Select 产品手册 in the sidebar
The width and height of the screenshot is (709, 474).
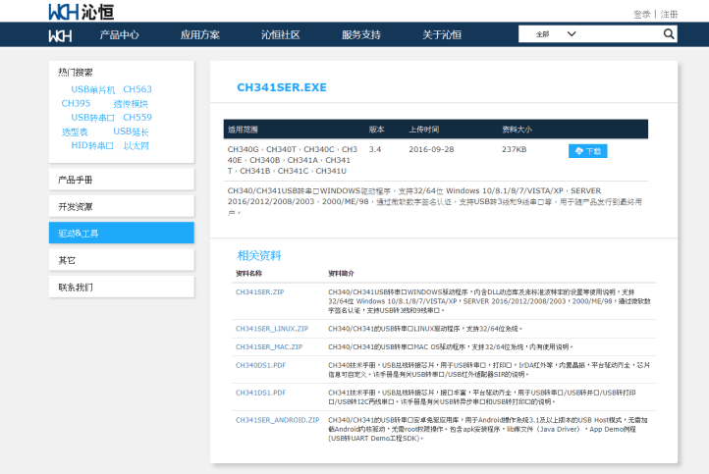tap(121, 180)
